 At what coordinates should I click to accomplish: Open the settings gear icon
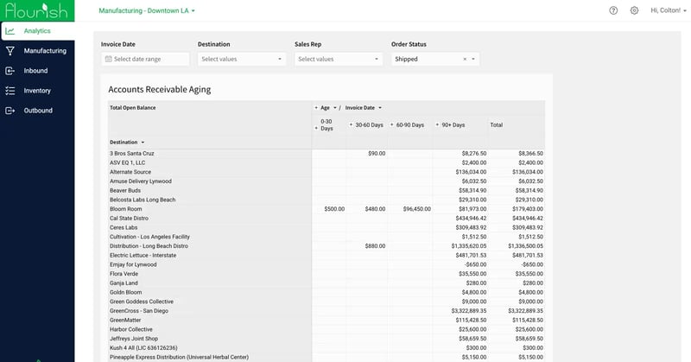pyautogui.click(x=634, y=10)
